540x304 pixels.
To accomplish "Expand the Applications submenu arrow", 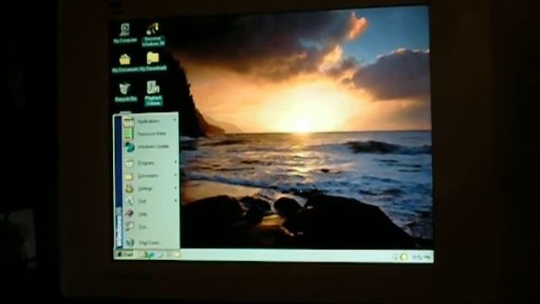I will [x=175, y=120].
